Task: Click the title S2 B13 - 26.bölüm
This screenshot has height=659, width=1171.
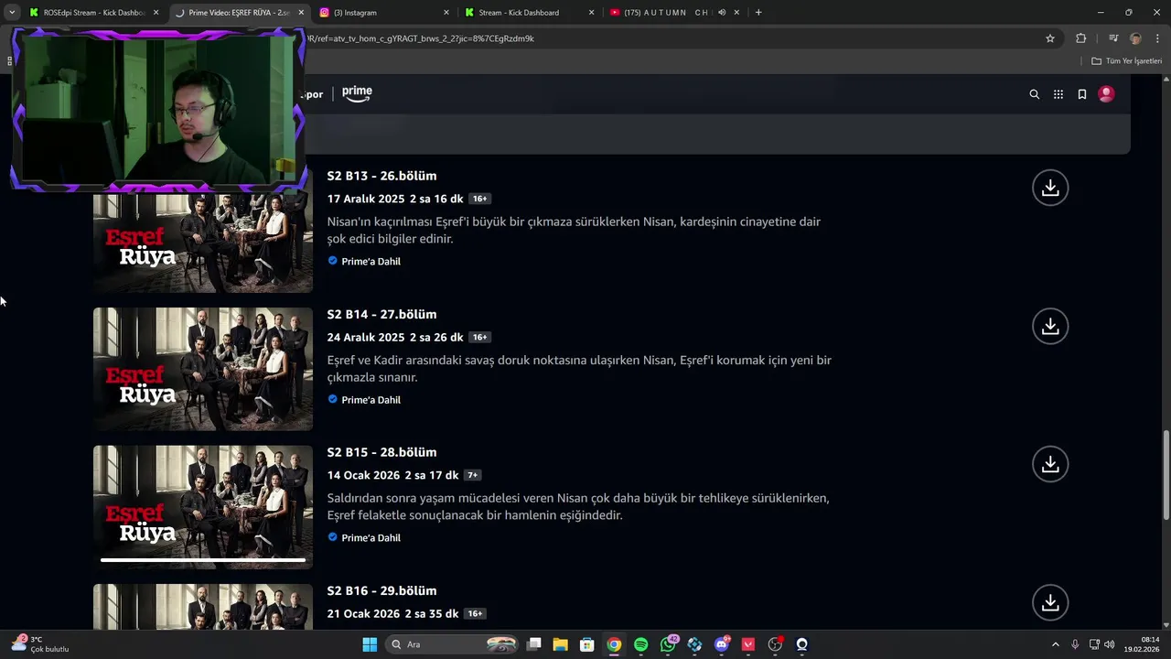Action: 381,176
